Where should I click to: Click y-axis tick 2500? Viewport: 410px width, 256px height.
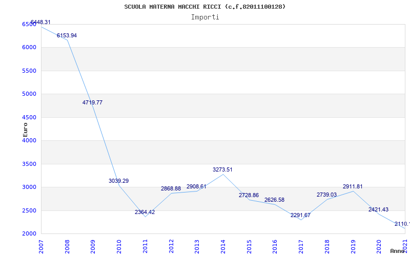coord(29,210)
